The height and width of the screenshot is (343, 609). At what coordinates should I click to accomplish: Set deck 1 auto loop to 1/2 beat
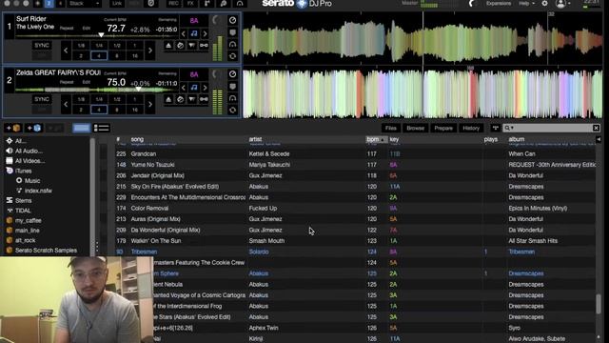point(117,46)
